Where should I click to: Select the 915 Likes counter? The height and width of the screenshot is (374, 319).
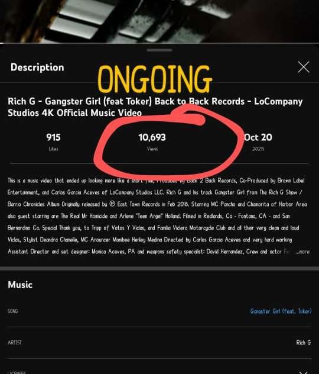[53, 141]
